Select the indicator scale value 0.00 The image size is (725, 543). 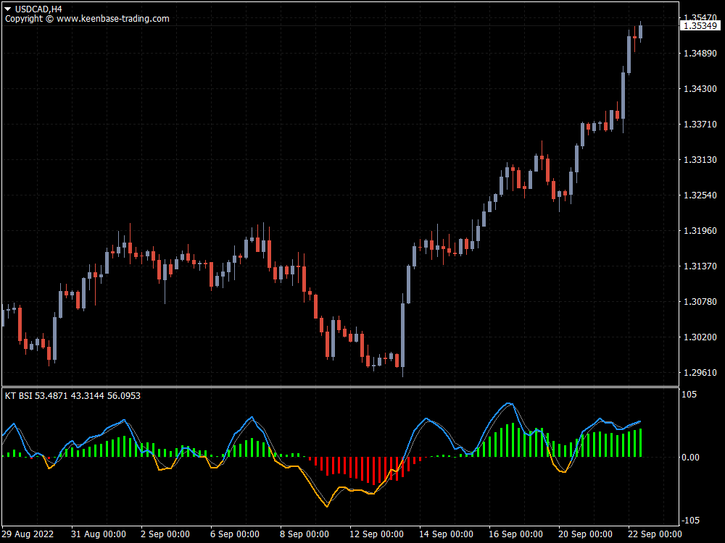(690, 458)
